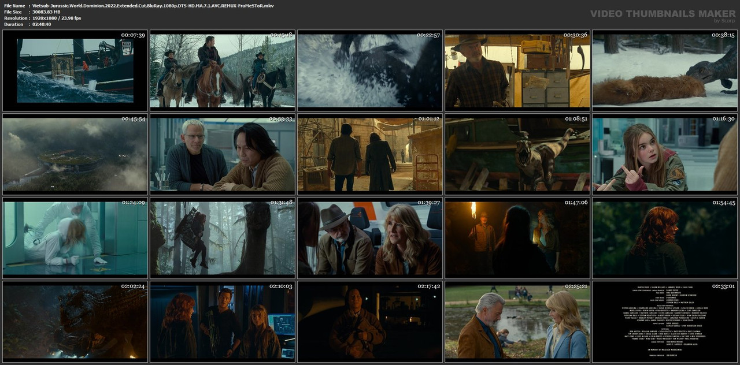Select the thumbnail at 00:53:33

tap(223, 154)
